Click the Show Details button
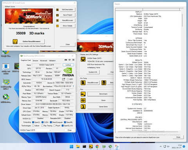188x150 pixels. [68, 26]
